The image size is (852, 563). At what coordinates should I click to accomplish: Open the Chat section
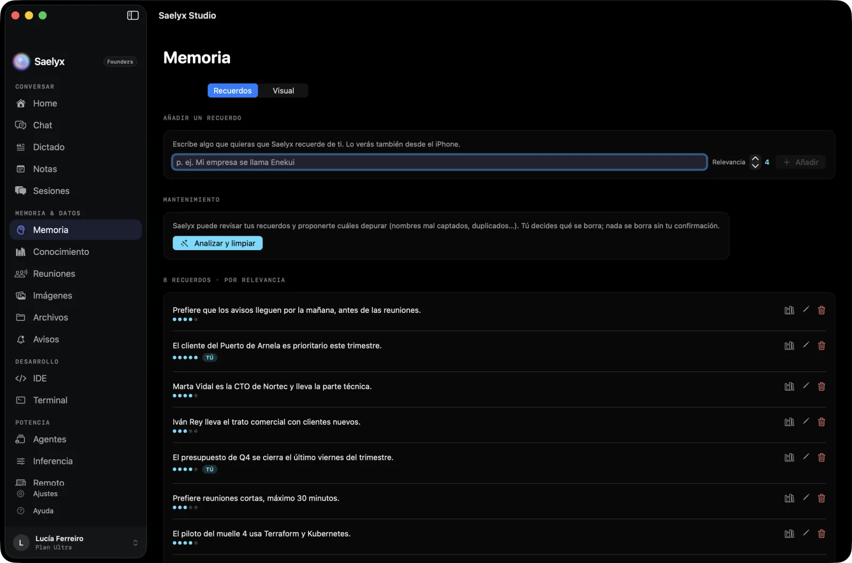[76, 125]
